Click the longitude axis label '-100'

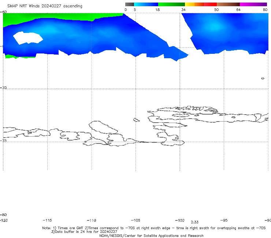pos(180,220)
